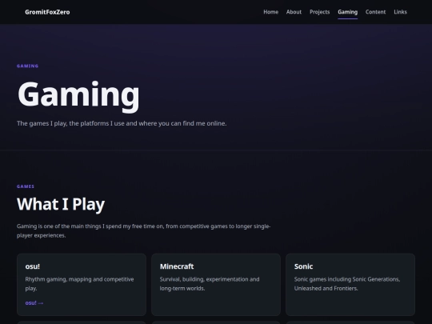This screenshot has height=324, width=432.
Task: Select the Gaming nav tab
Action: click(348, 12)
